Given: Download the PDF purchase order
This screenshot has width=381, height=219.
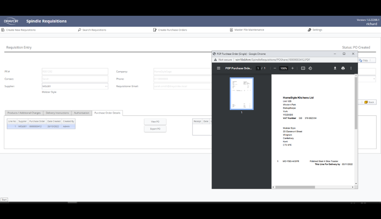Looking at the screenshot, I should point(335,68).
